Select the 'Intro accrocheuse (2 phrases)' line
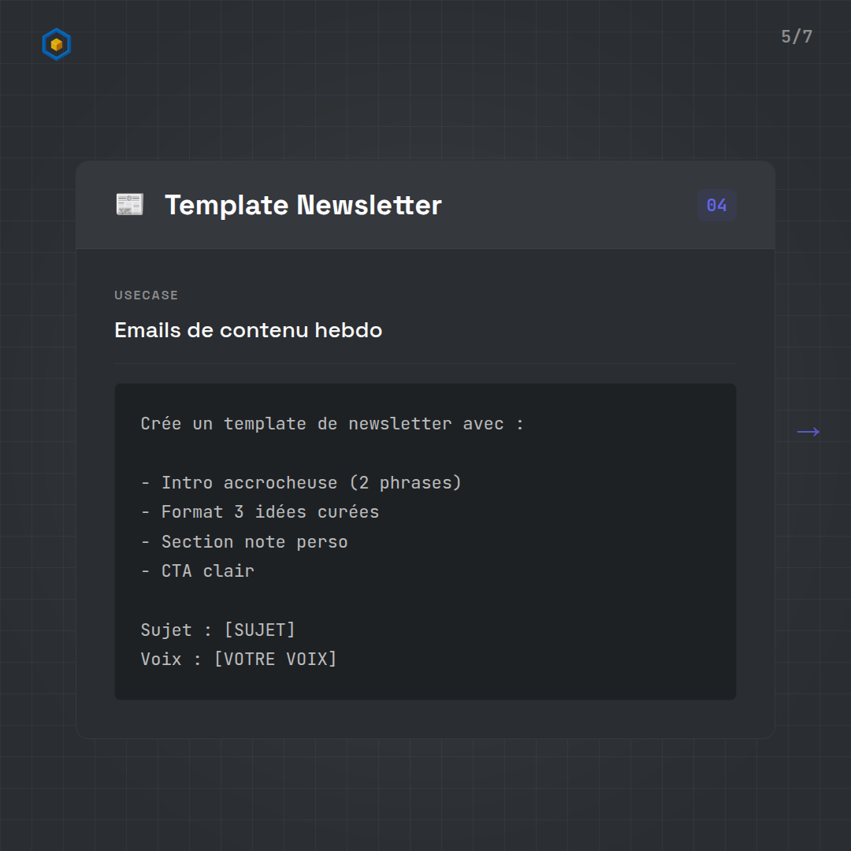The image size is (851, 851). click(x=301, y=482)
